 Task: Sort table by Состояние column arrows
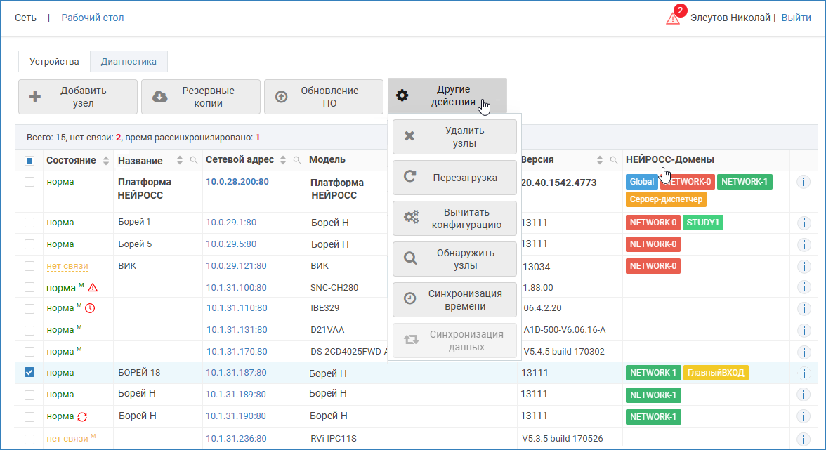(106, 161)
